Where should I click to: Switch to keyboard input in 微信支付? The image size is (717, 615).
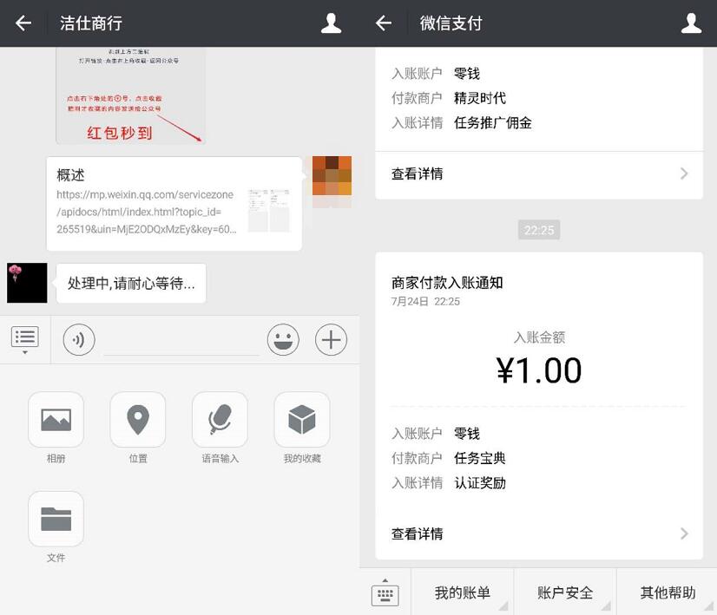(x=385, y=592)
